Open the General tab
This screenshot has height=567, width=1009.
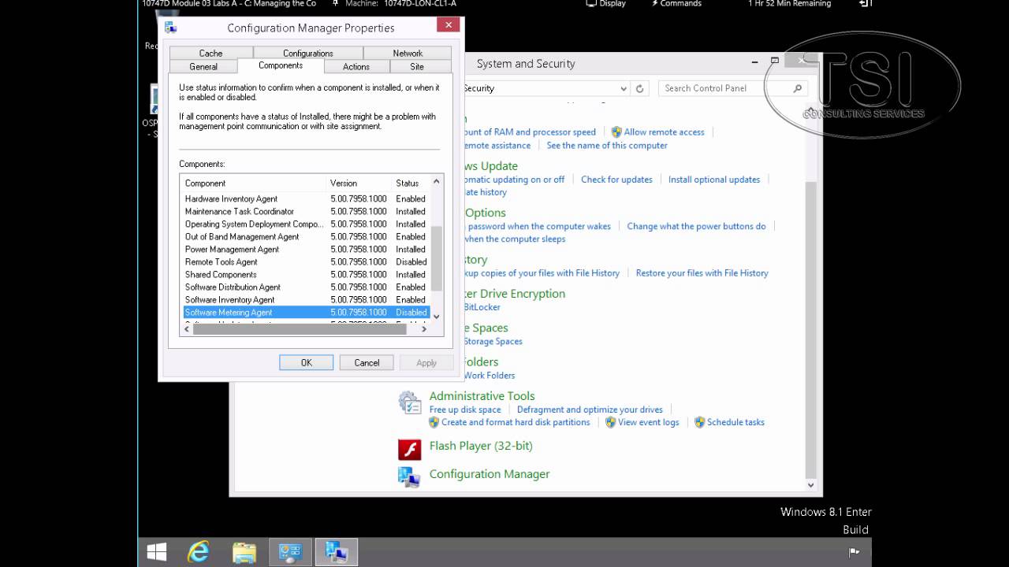pyautogui.click(x=203, y=66)
